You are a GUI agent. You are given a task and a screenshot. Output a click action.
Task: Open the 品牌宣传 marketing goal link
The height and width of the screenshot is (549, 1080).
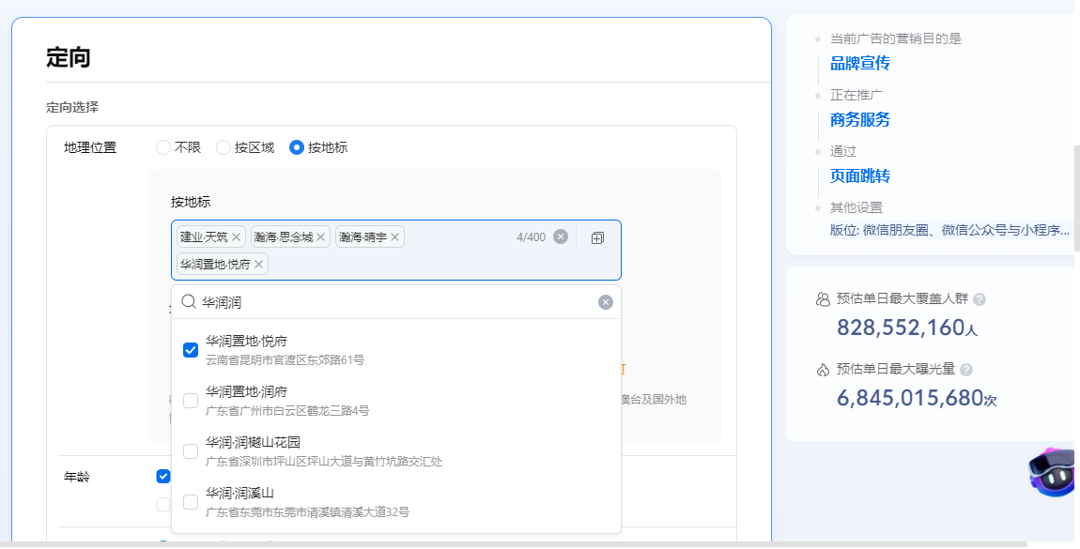click(x=859, y=64)
